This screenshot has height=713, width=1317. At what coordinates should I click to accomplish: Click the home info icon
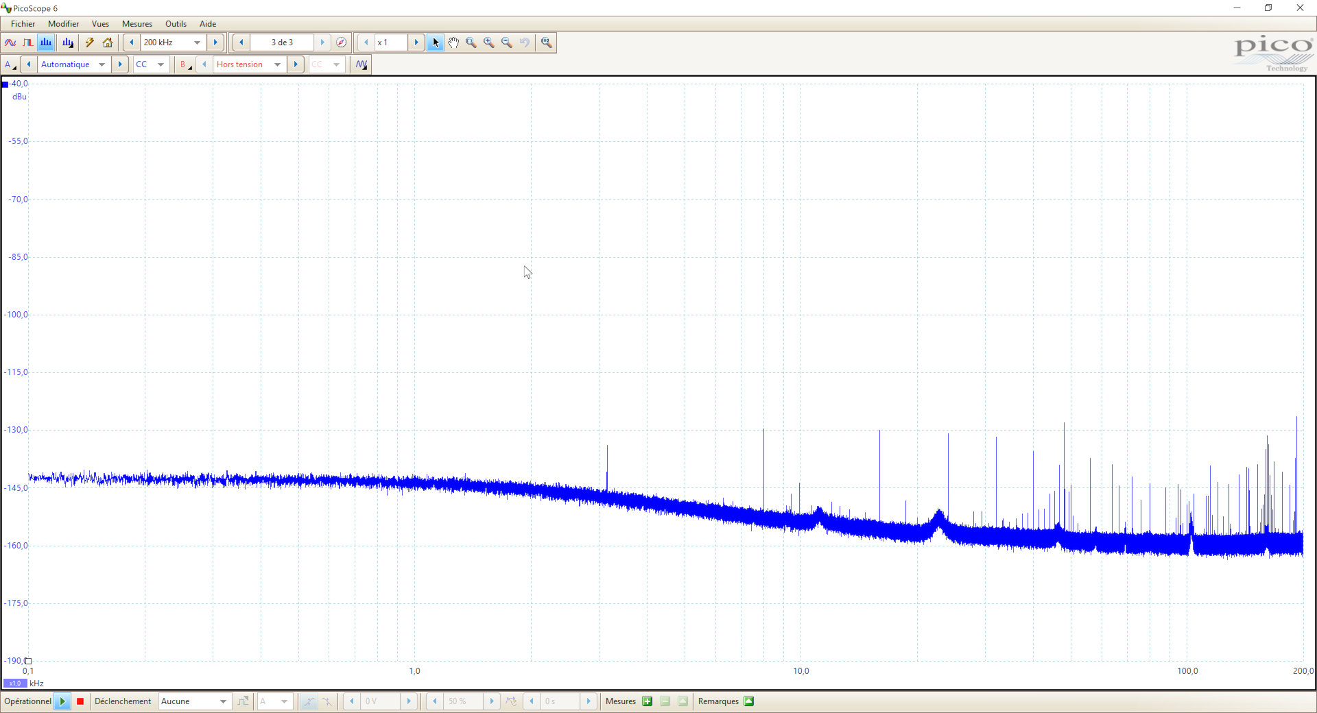pos(108,43)
